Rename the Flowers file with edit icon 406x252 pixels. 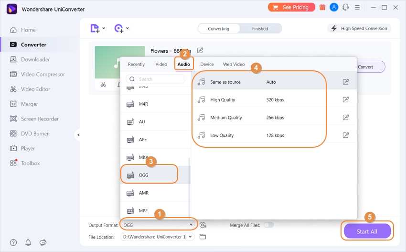tap(200, 50)
